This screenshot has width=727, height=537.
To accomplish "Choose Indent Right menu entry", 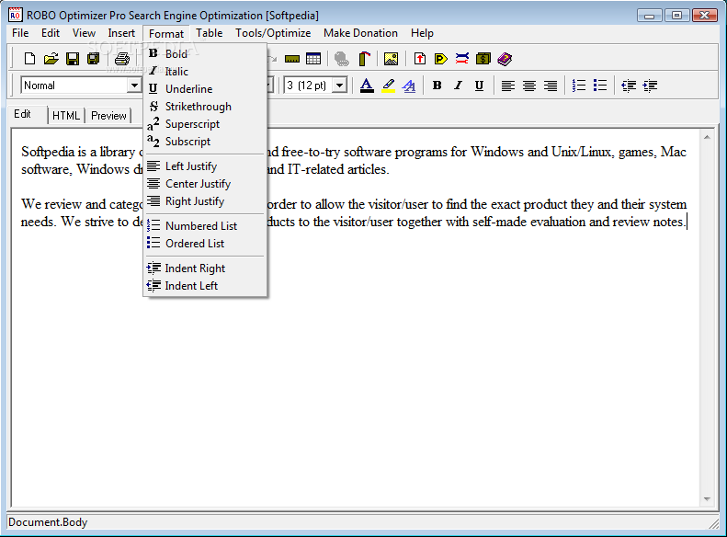I will pos(205,268).
